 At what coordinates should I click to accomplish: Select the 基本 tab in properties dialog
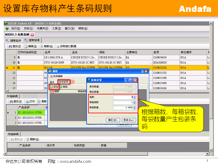click(52, 82)
